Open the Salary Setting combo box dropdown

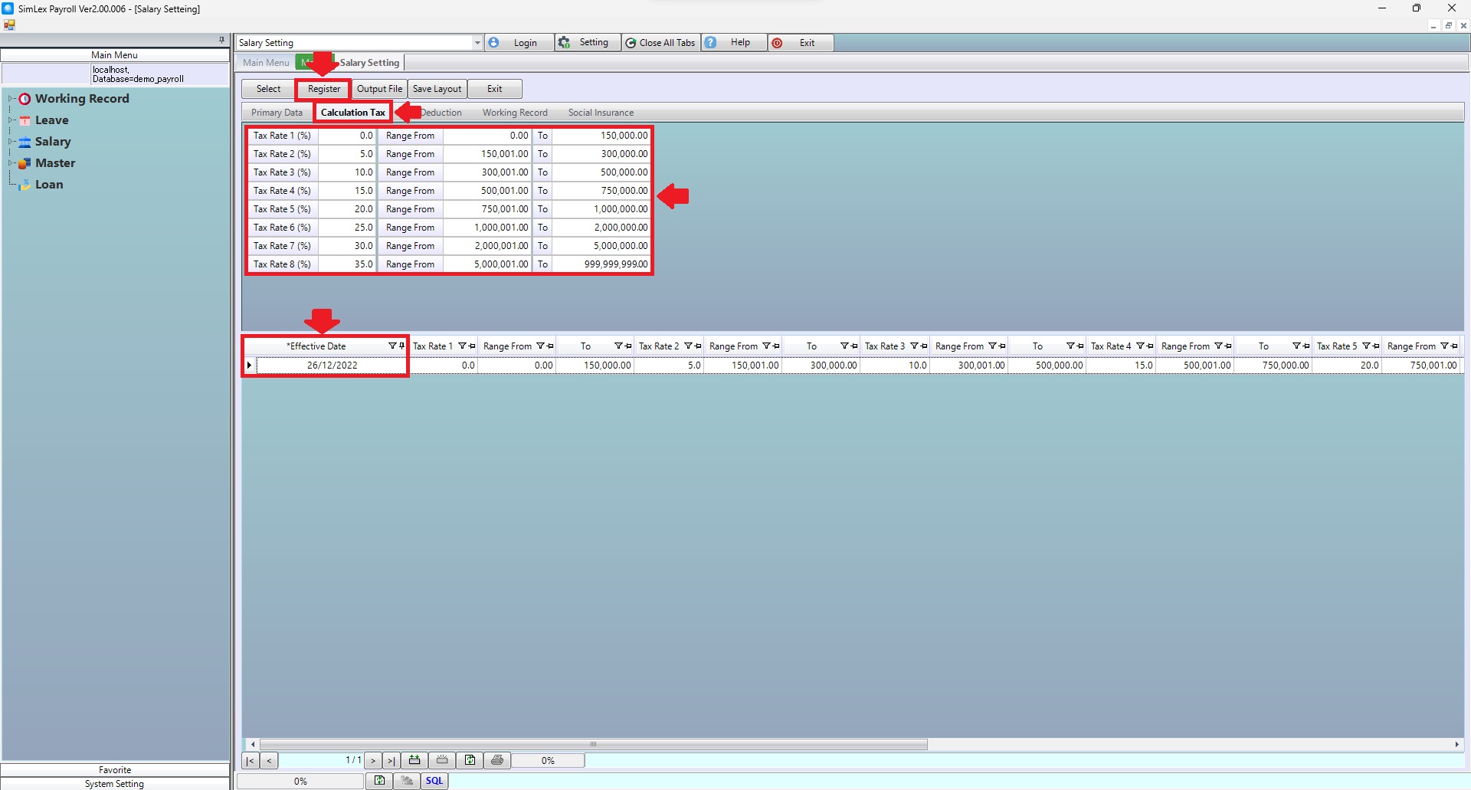point(477,43)
